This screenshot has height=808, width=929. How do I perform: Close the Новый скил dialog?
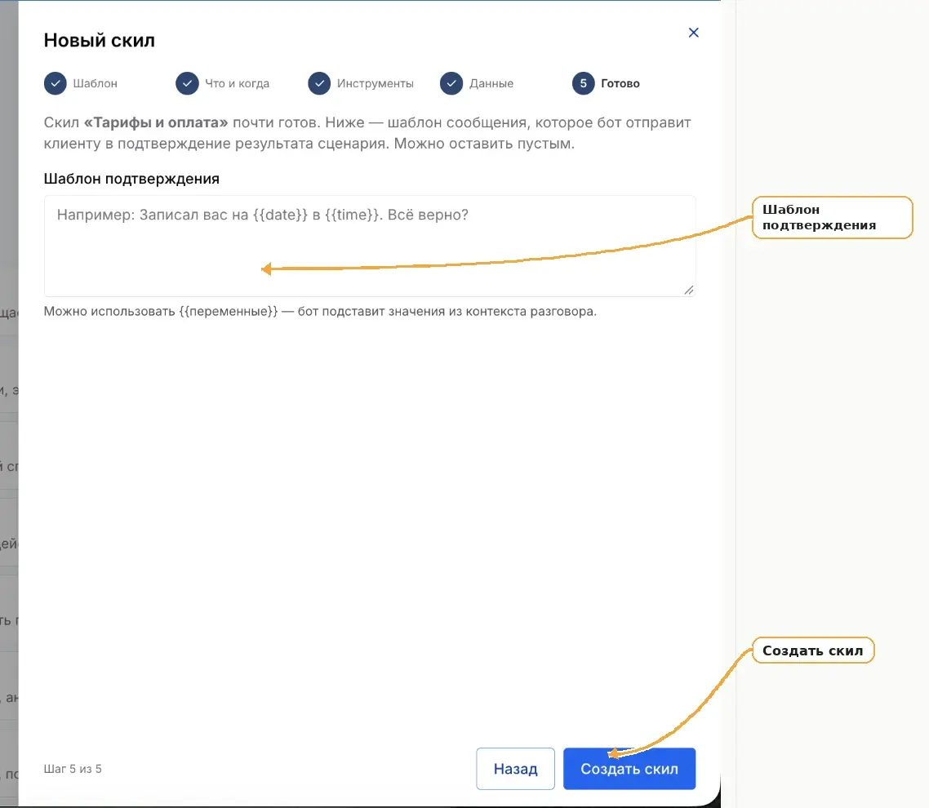[693, 33]
